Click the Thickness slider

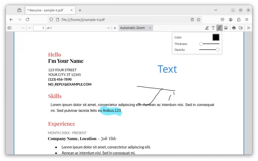pyautogui.click(x=209, y=44)
